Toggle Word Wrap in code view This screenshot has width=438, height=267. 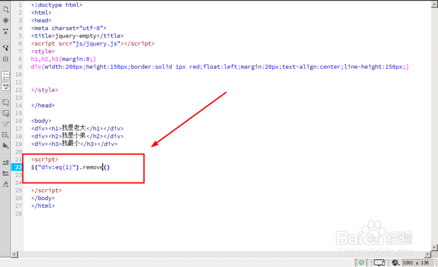click(6, 86)
